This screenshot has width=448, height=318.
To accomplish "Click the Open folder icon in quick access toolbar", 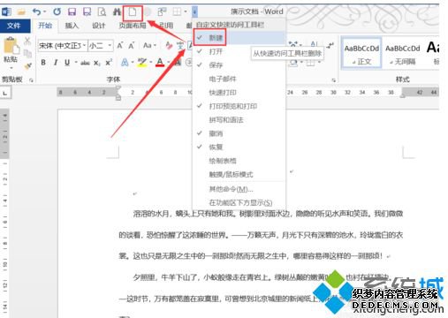I will coord(21,11).
